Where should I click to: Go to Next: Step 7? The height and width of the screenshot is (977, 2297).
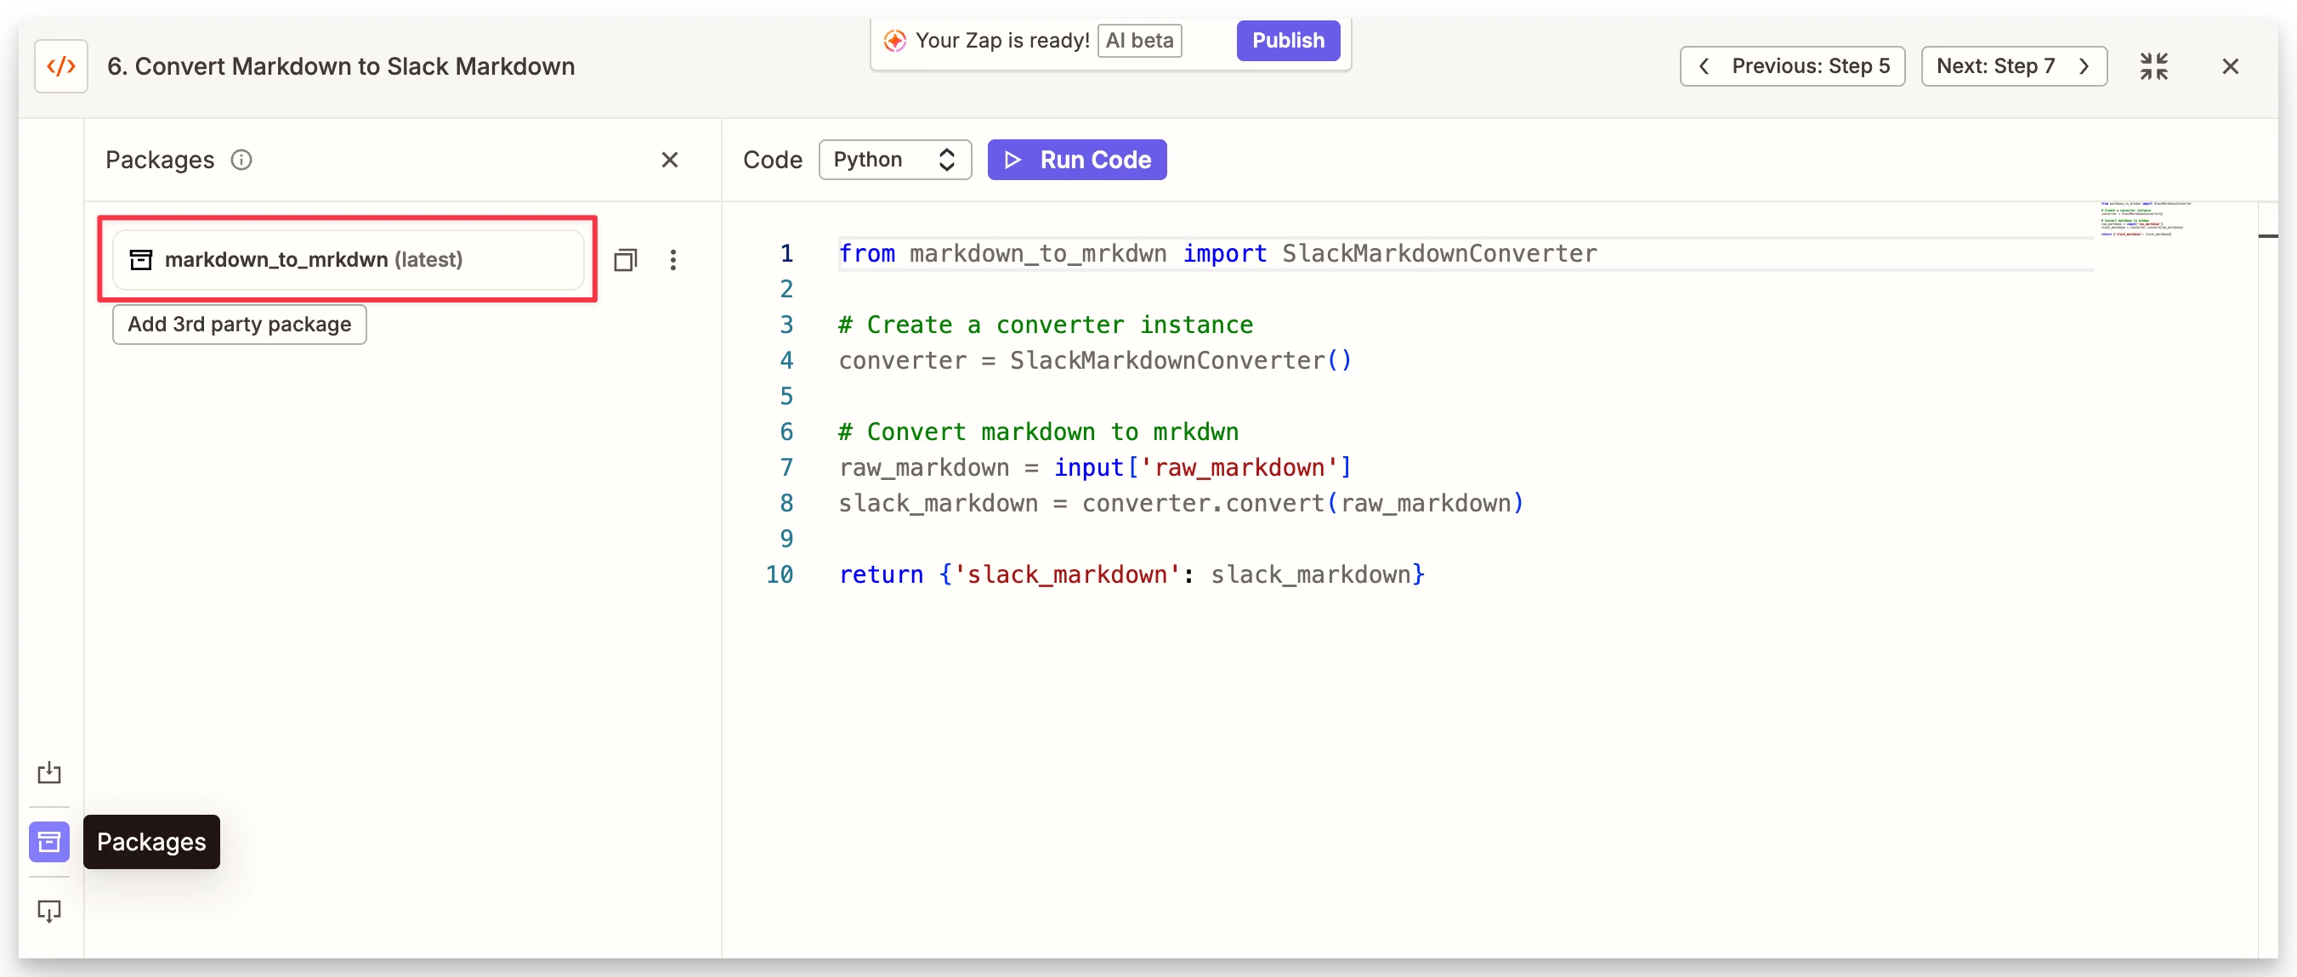click(x=2013, y=66)
